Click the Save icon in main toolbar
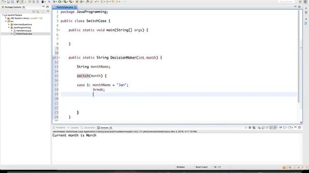This screenshot has height=173, width=309. [9, 2]
